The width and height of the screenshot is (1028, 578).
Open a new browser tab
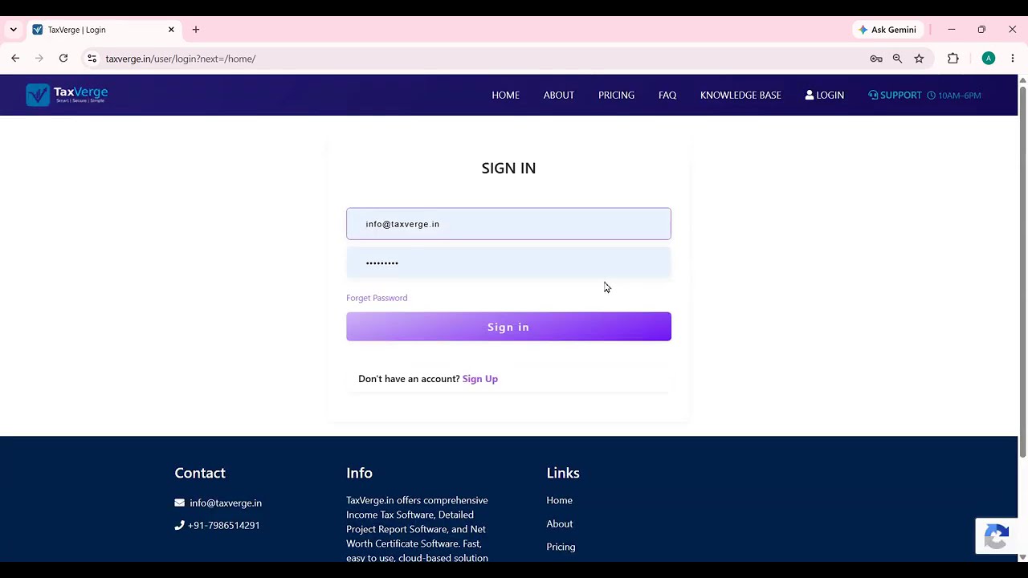click(x=196, y=30)
